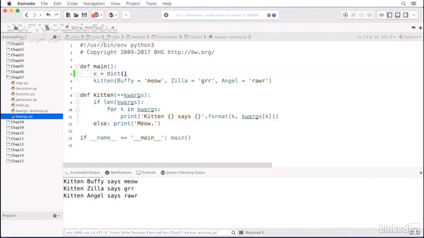Viewport: 424px width, 238px height.
Task: Open the browser preview dropdown arrow
Action: click(116, 15)
